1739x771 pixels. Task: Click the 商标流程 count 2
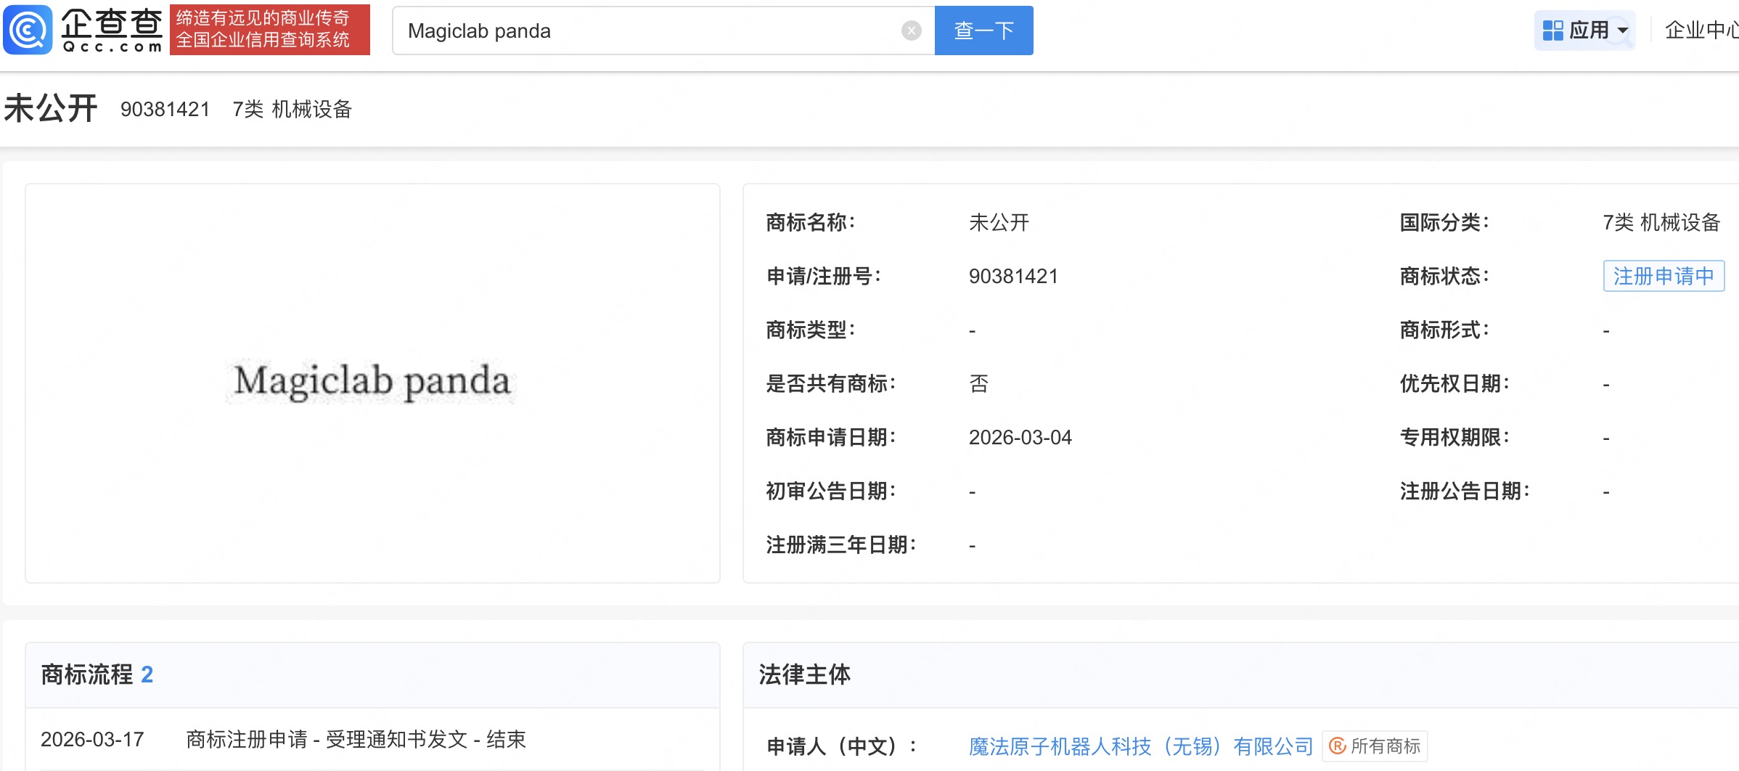tap(148, 674)
